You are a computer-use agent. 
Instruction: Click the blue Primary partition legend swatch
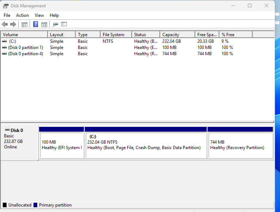click(x=35, y=205)
